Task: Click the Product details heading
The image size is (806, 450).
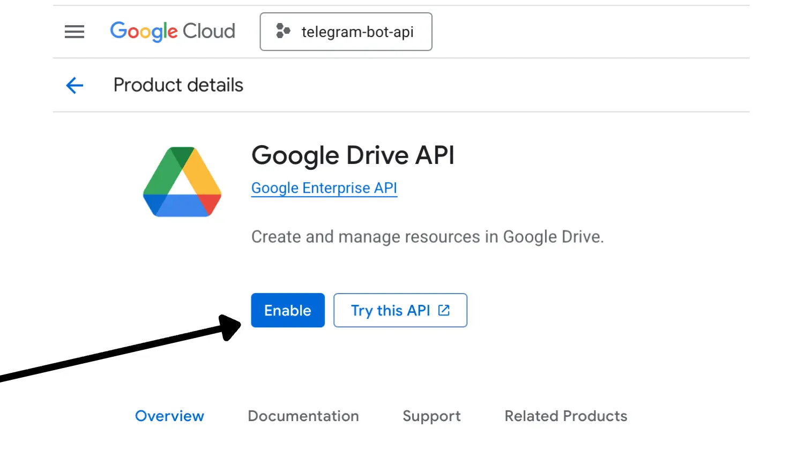Action: point(178,85)
